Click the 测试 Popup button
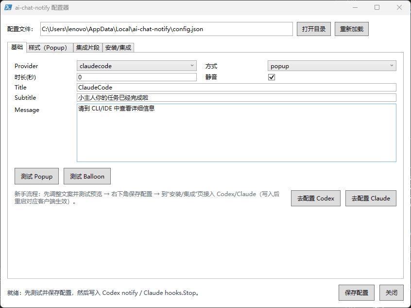 pyautogui.click(x=36, y=176)
